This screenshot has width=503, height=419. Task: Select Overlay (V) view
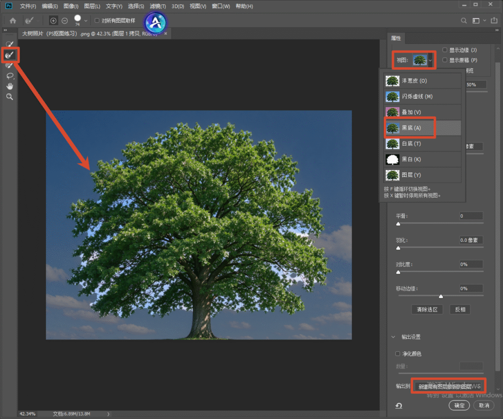click(x=422, y=112)
